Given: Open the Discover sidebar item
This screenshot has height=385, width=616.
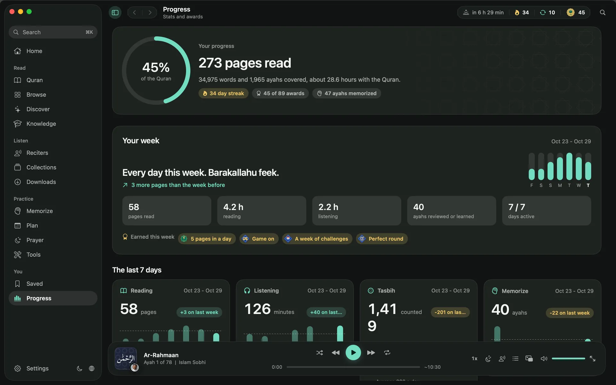Looking at the screenshot, I should [53, 109].
